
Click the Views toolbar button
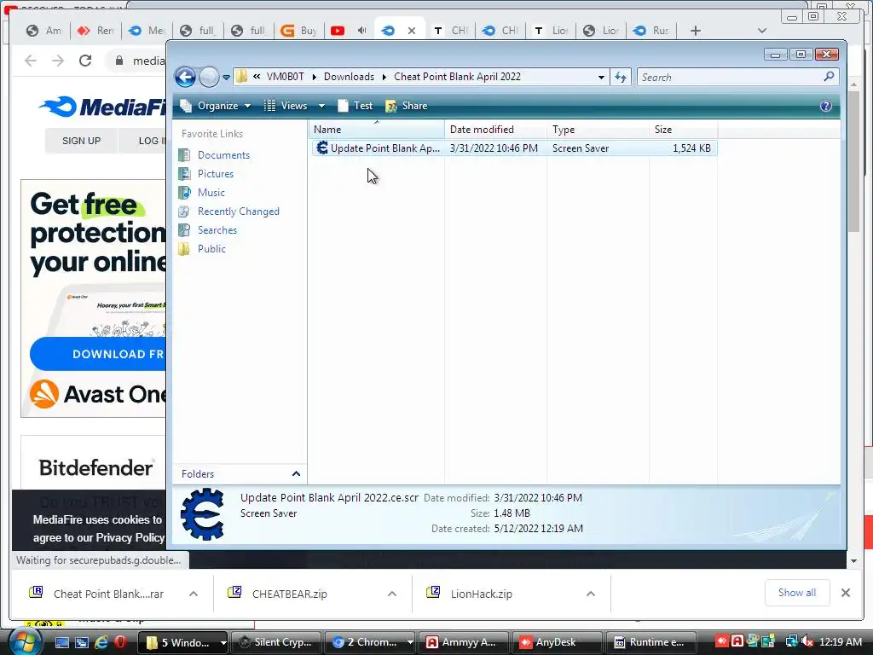click(x=286, y=106)
